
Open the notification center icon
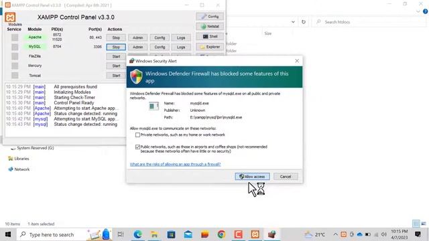coord(418,234)
